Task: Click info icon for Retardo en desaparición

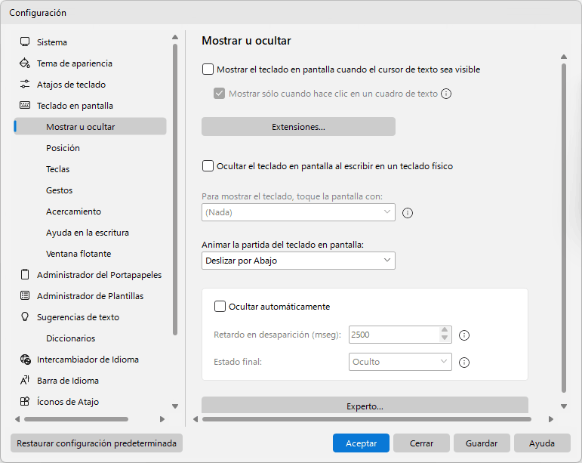Action: [464, 335]
